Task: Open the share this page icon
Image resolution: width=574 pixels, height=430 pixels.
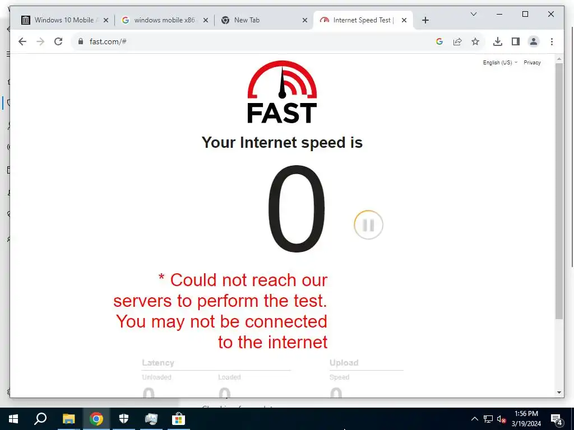Action: [457, 41]
